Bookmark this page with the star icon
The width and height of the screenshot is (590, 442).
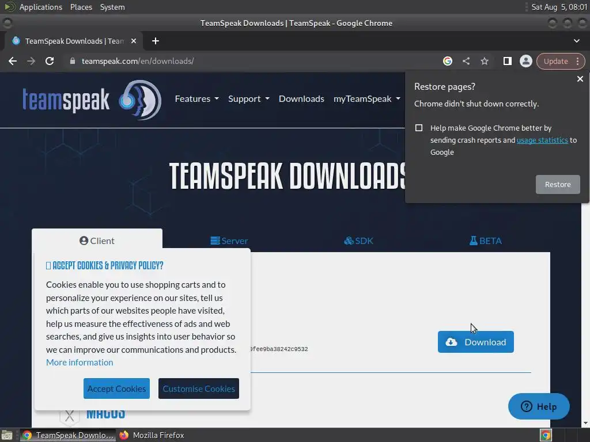[485, 61]
